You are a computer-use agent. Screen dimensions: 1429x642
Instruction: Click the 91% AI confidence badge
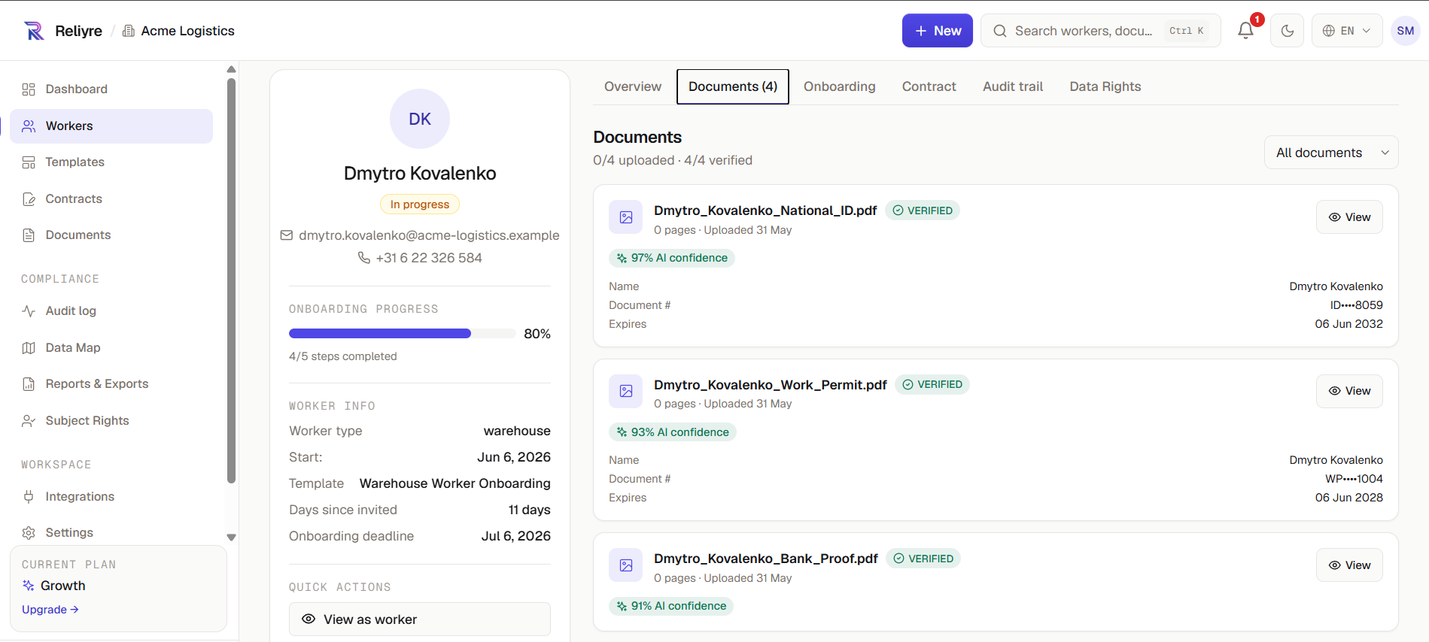coord(671,606)
